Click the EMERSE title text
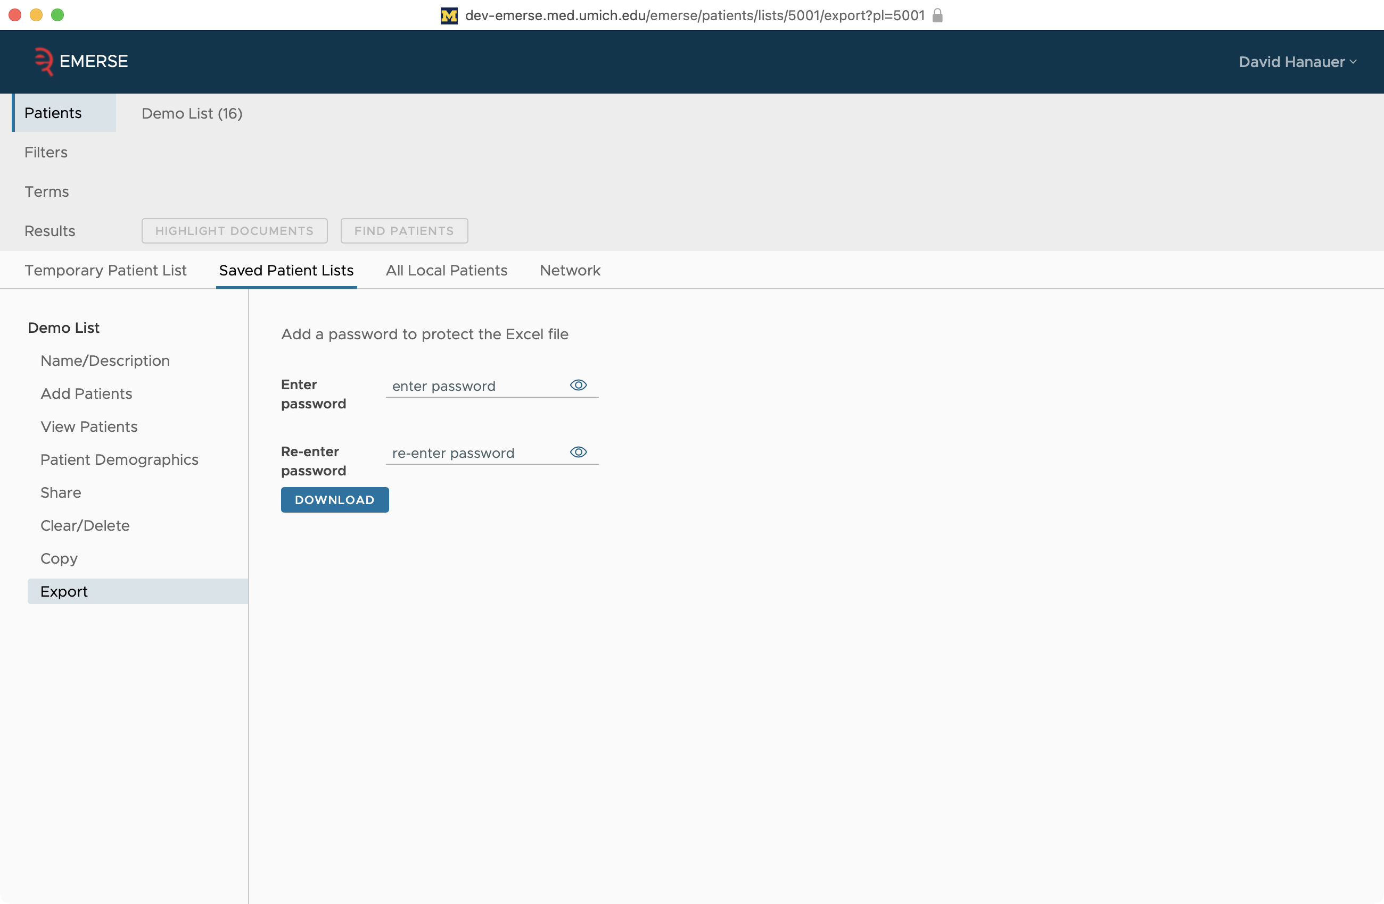The width and height of the screenshot is (1384, 904). point(94,61)
